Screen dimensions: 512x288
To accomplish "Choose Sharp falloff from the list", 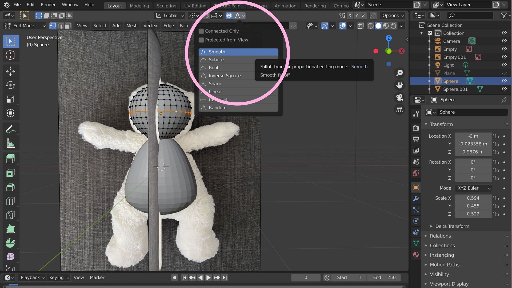I will click(x=215, y=84).
